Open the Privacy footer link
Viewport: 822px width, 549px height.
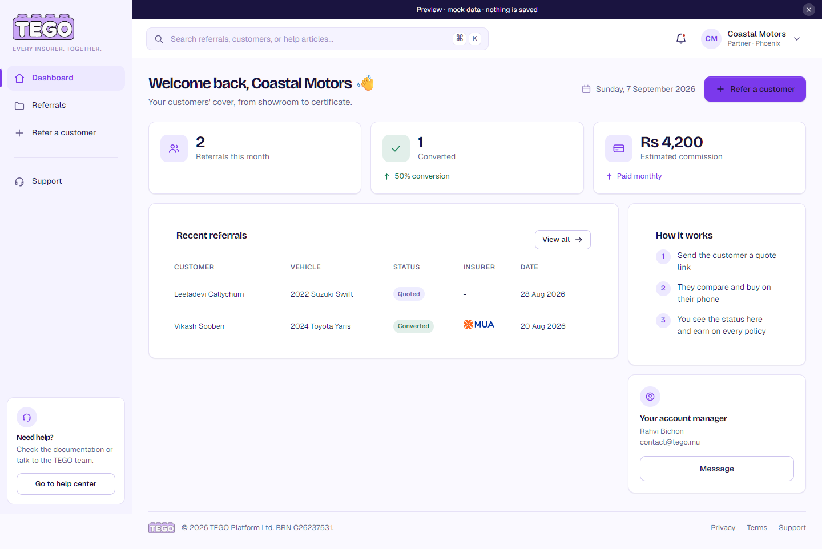[723, 528]
